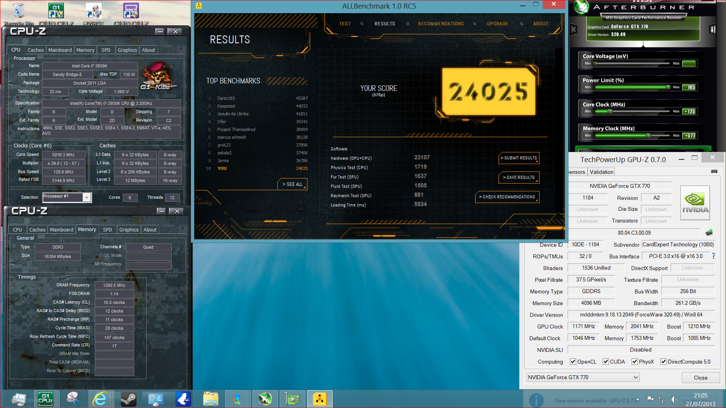Click the Power Limit value field showing 105
726x408 pixels.
[x=689, y=87]
